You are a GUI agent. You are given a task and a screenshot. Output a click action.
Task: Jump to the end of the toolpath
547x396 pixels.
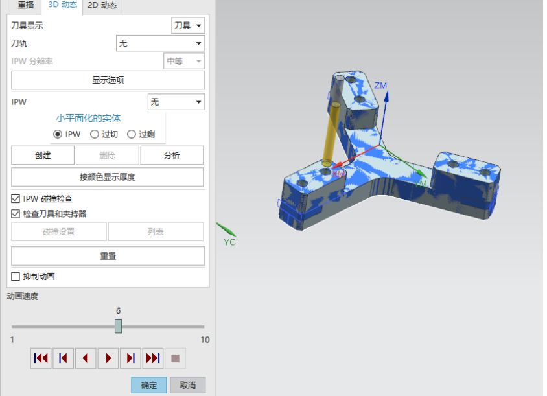[x=153, y=358]
